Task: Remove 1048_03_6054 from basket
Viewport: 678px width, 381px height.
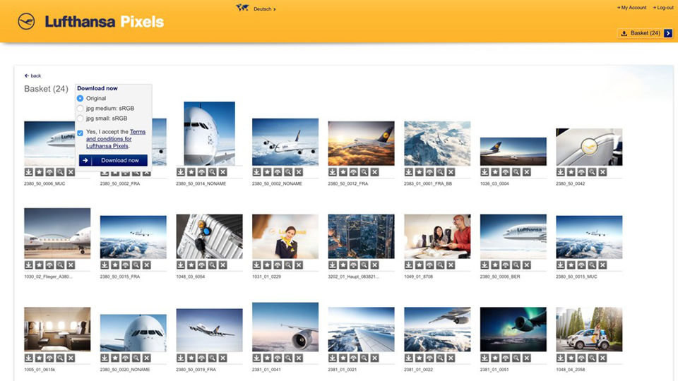Action: click(222, 265)
